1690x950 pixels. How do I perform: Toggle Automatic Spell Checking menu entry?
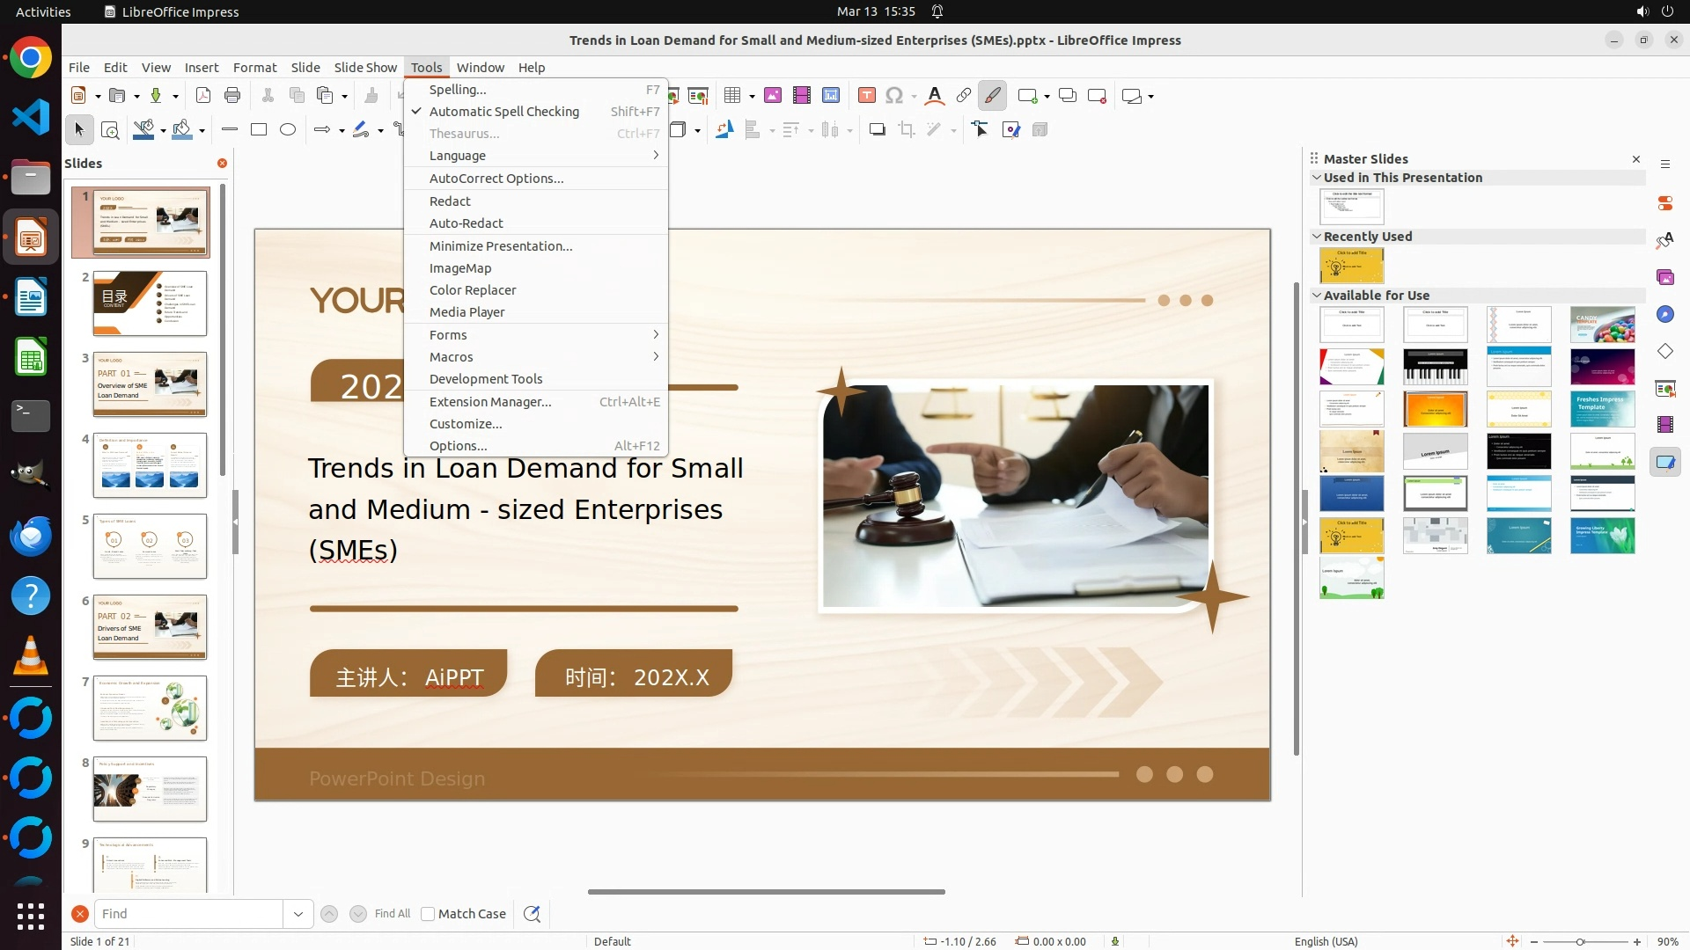(x=503, y=112)
